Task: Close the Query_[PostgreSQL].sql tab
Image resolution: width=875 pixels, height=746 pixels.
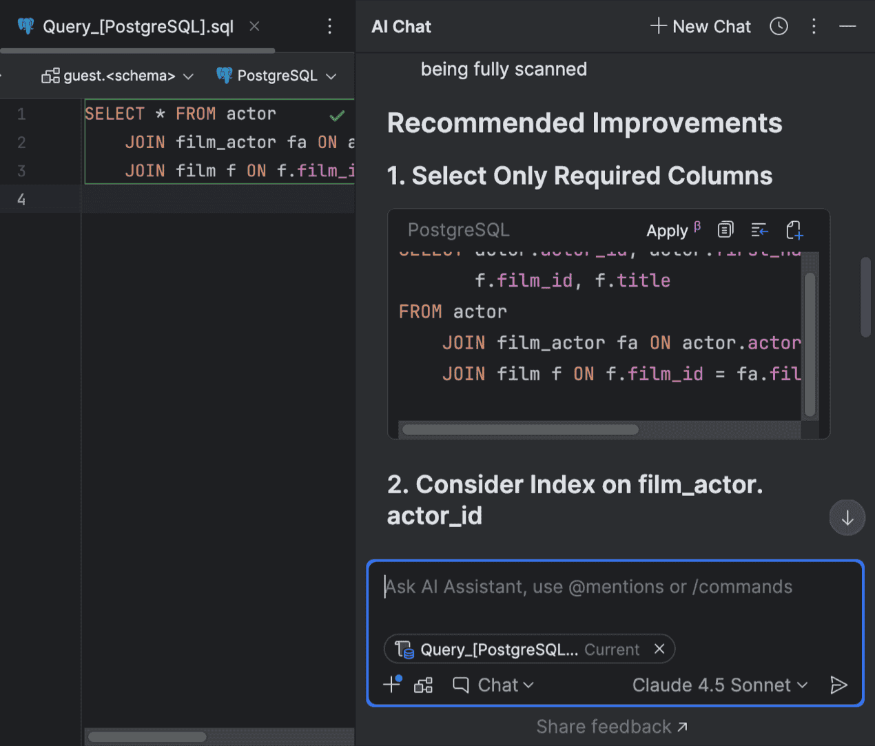Action: [x=254, y=27]
